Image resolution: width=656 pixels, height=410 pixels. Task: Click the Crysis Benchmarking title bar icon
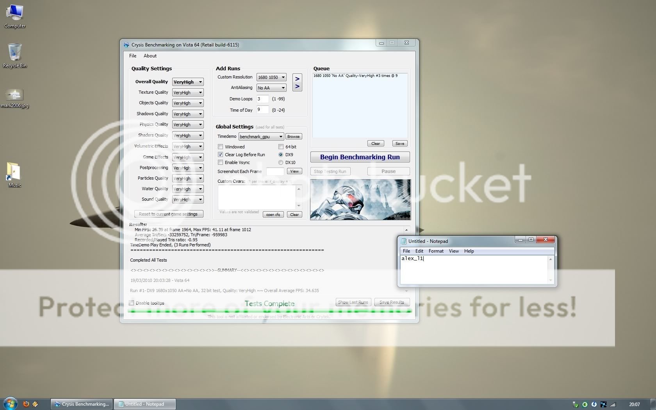pyautogui.click(x=126, y=45)
